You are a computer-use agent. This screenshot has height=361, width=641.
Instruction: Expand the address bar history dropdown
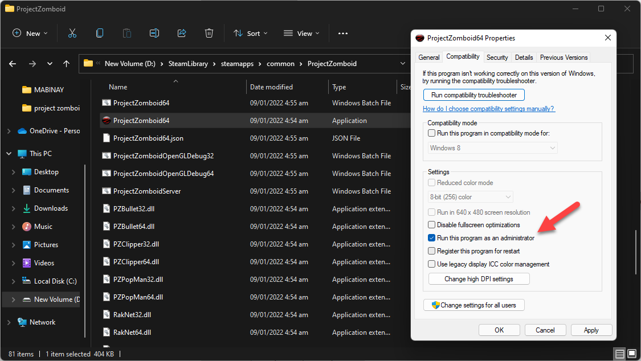click(x=403, y=64)
